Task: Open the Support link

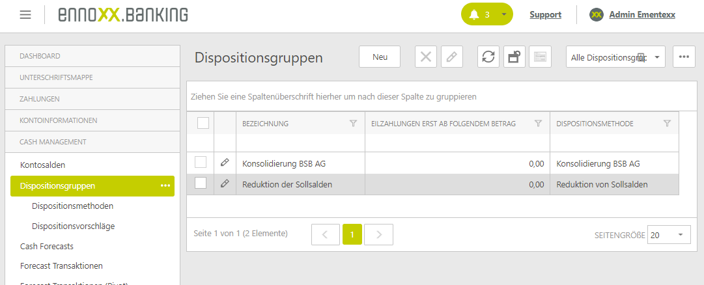Action: click(545, 14)
